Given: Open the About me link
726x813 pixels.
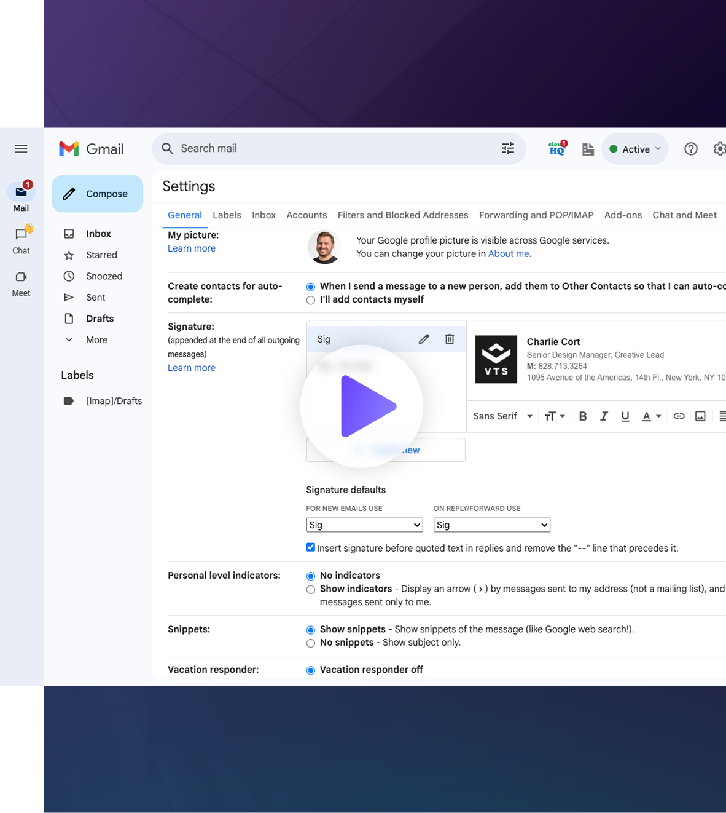Looking at the screenshot, I should (x=509, y=253).
